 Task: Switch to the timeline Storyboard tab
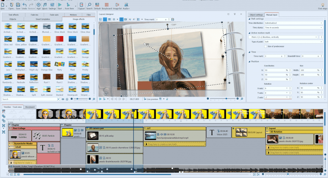[30, 107]
